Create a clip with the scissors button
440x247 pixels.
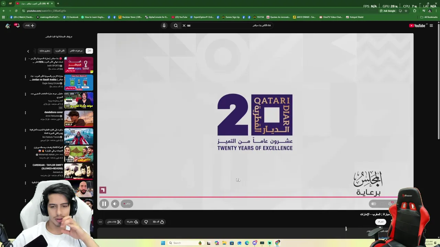tap(114, 222)
